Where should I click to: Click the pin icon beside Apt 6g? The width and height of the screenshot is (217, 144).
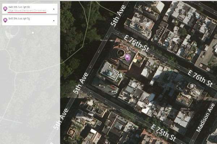click(5, 21)
